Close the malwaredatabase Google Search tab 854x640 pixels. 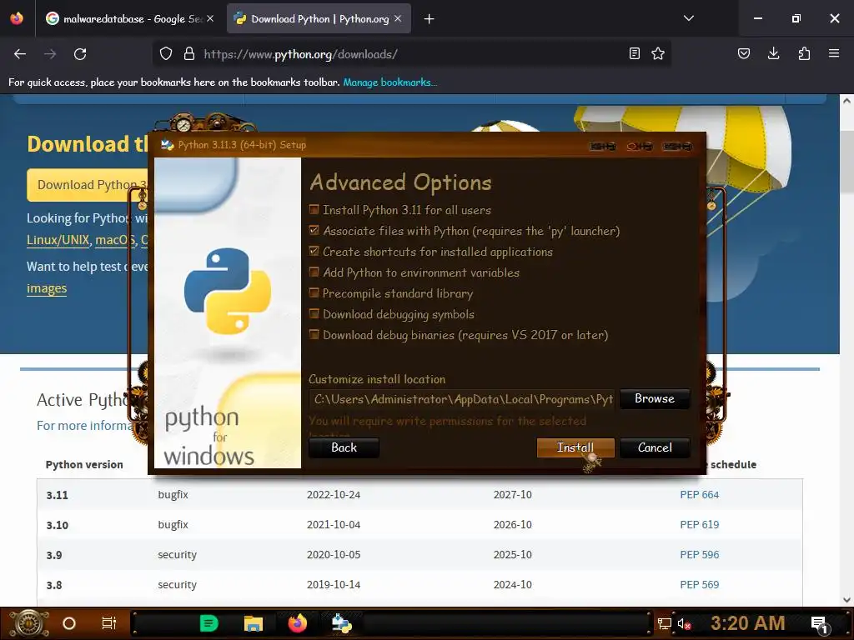coord(210,18)
